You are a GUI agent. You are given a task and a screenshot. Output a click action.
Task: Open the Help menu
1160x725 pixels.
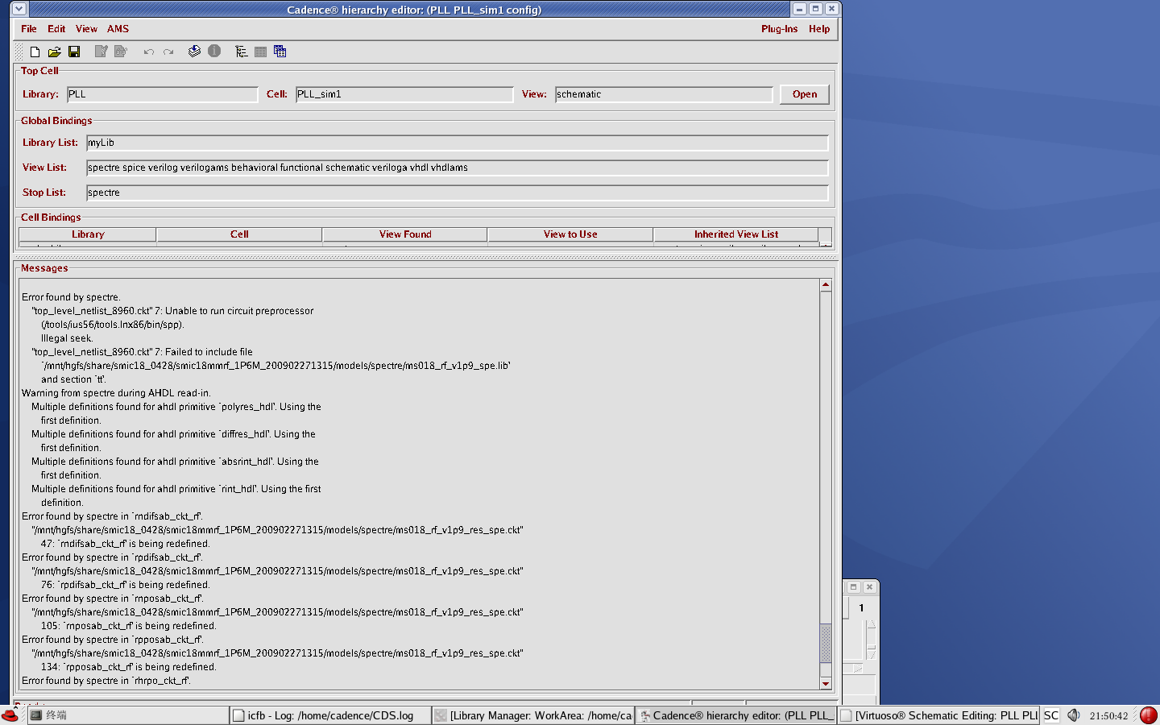pos(819,29)
